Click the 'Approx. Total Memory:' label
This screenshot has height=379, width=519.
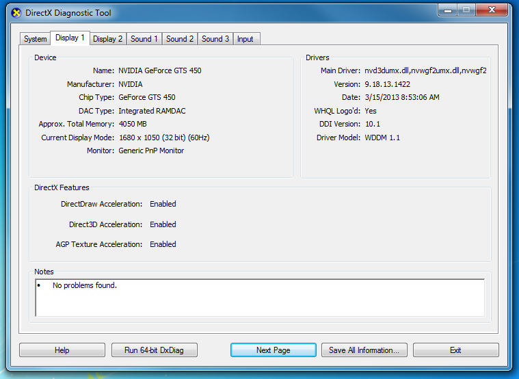point(77,125)
